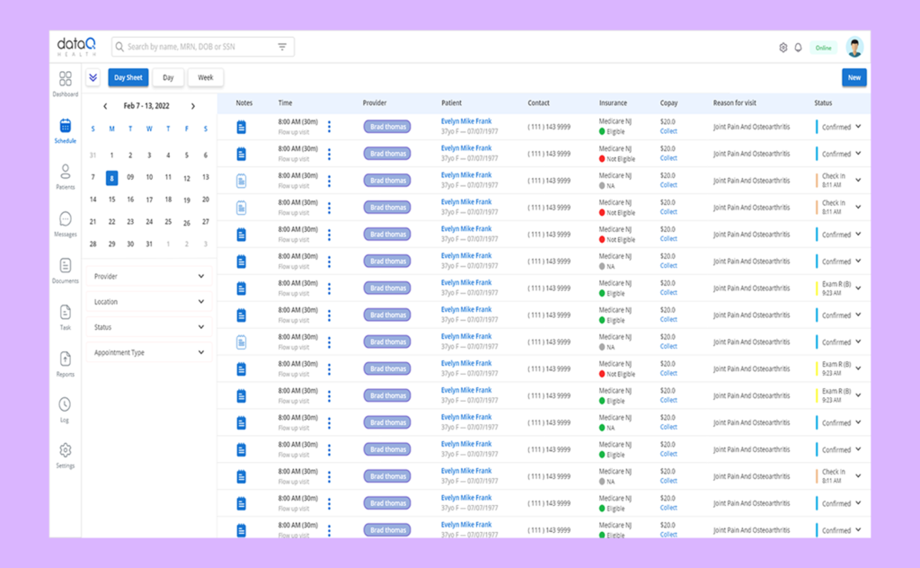The width and height of the screenshot is (920, 568).
Task: Open the first appointment's notes icon
Action: (241, 127)
